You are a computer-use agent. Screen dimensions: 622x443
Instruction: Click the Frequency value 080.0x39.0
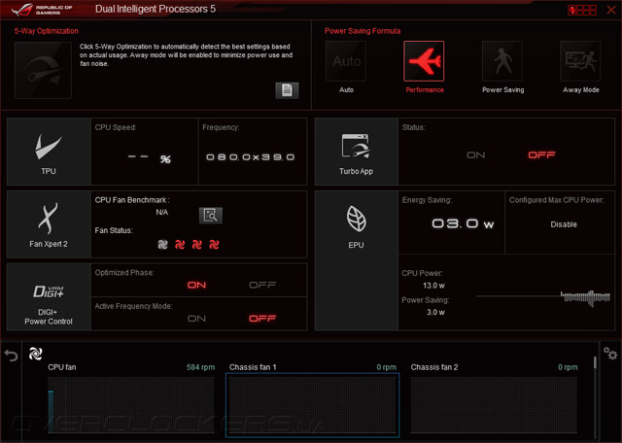pyautogui.click(x=251, y=157)
